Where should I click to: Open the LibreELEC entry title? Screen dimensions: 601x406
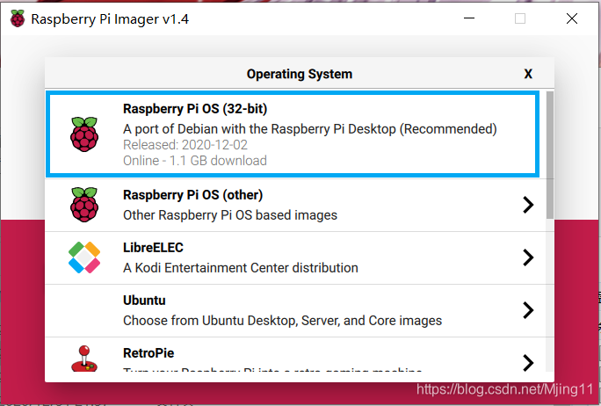click(x=153, y=248)
